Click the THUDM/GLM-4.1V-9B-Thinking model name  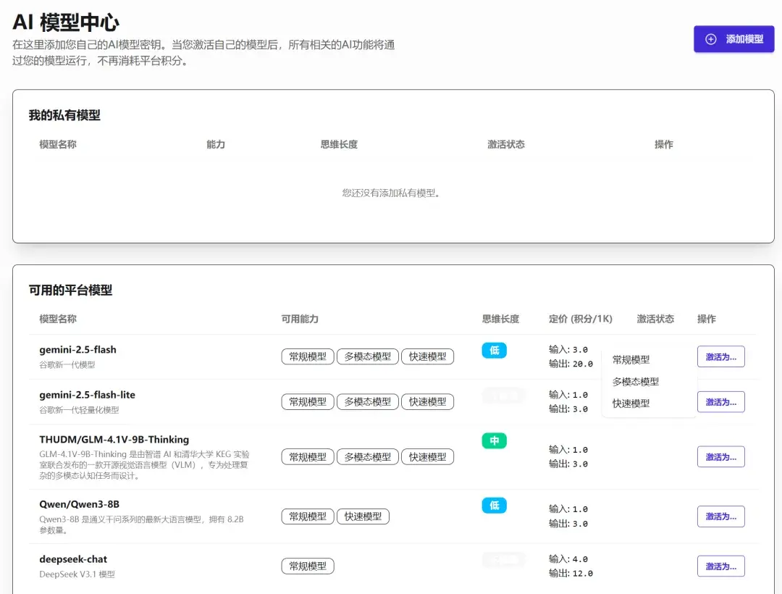pos(114,440)
